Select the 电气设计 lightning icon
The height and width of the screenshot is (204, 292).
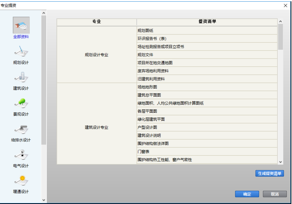pyautogui.click(x=21, y=154)
